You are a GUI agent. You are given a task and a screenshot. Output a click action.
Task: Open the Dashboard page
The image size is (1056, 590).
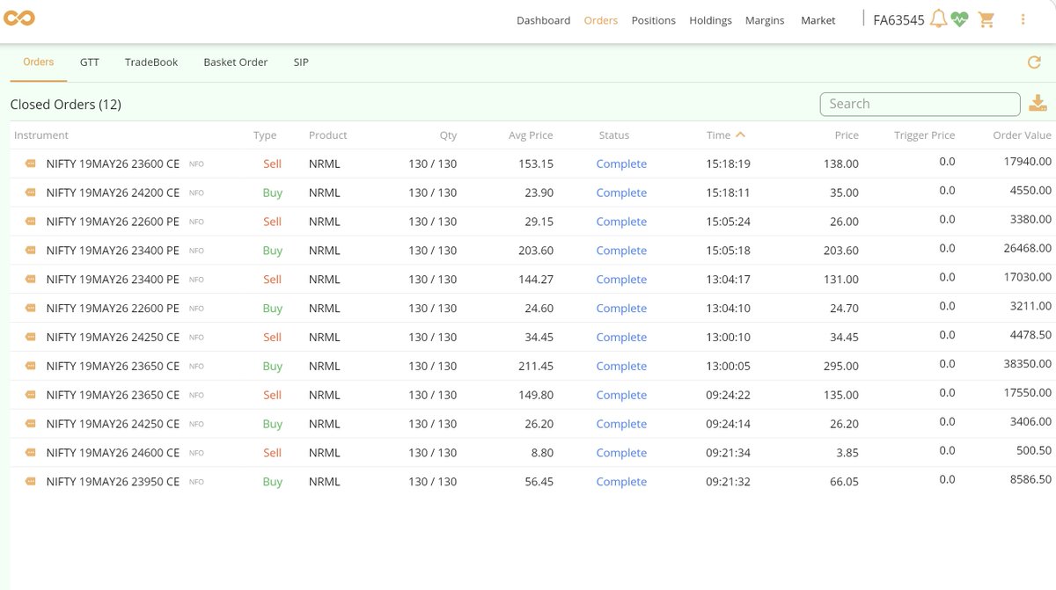click(543, 20)
